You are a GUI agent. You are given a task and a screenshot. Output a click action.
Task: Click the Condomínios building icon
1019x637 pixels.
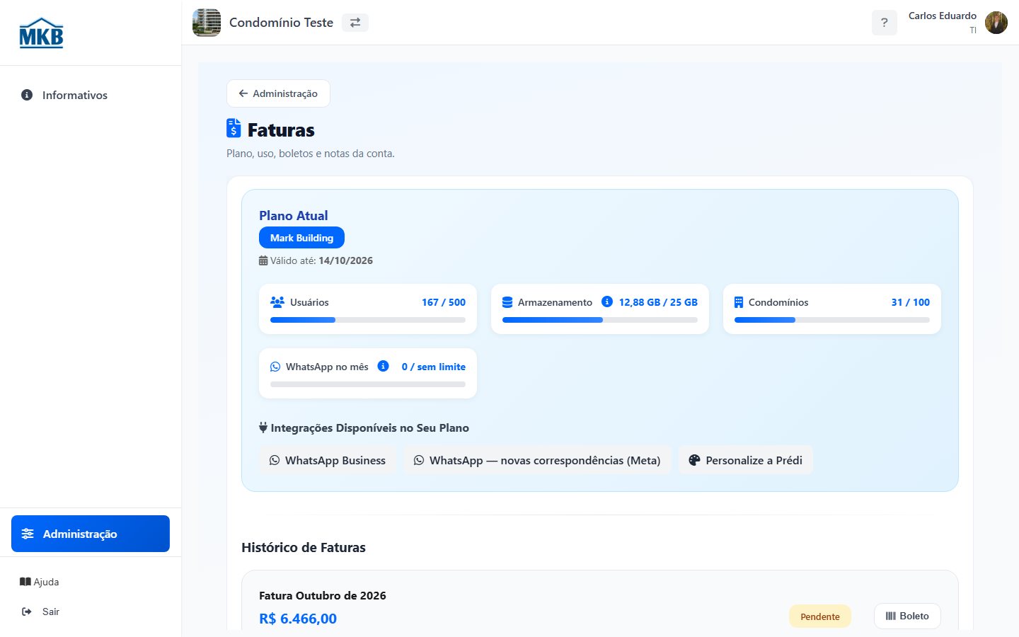[x=739, y=302]
